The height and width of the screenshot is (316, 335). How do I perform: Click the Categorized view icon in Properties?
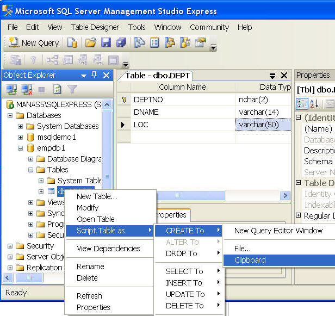coord(302,104)
